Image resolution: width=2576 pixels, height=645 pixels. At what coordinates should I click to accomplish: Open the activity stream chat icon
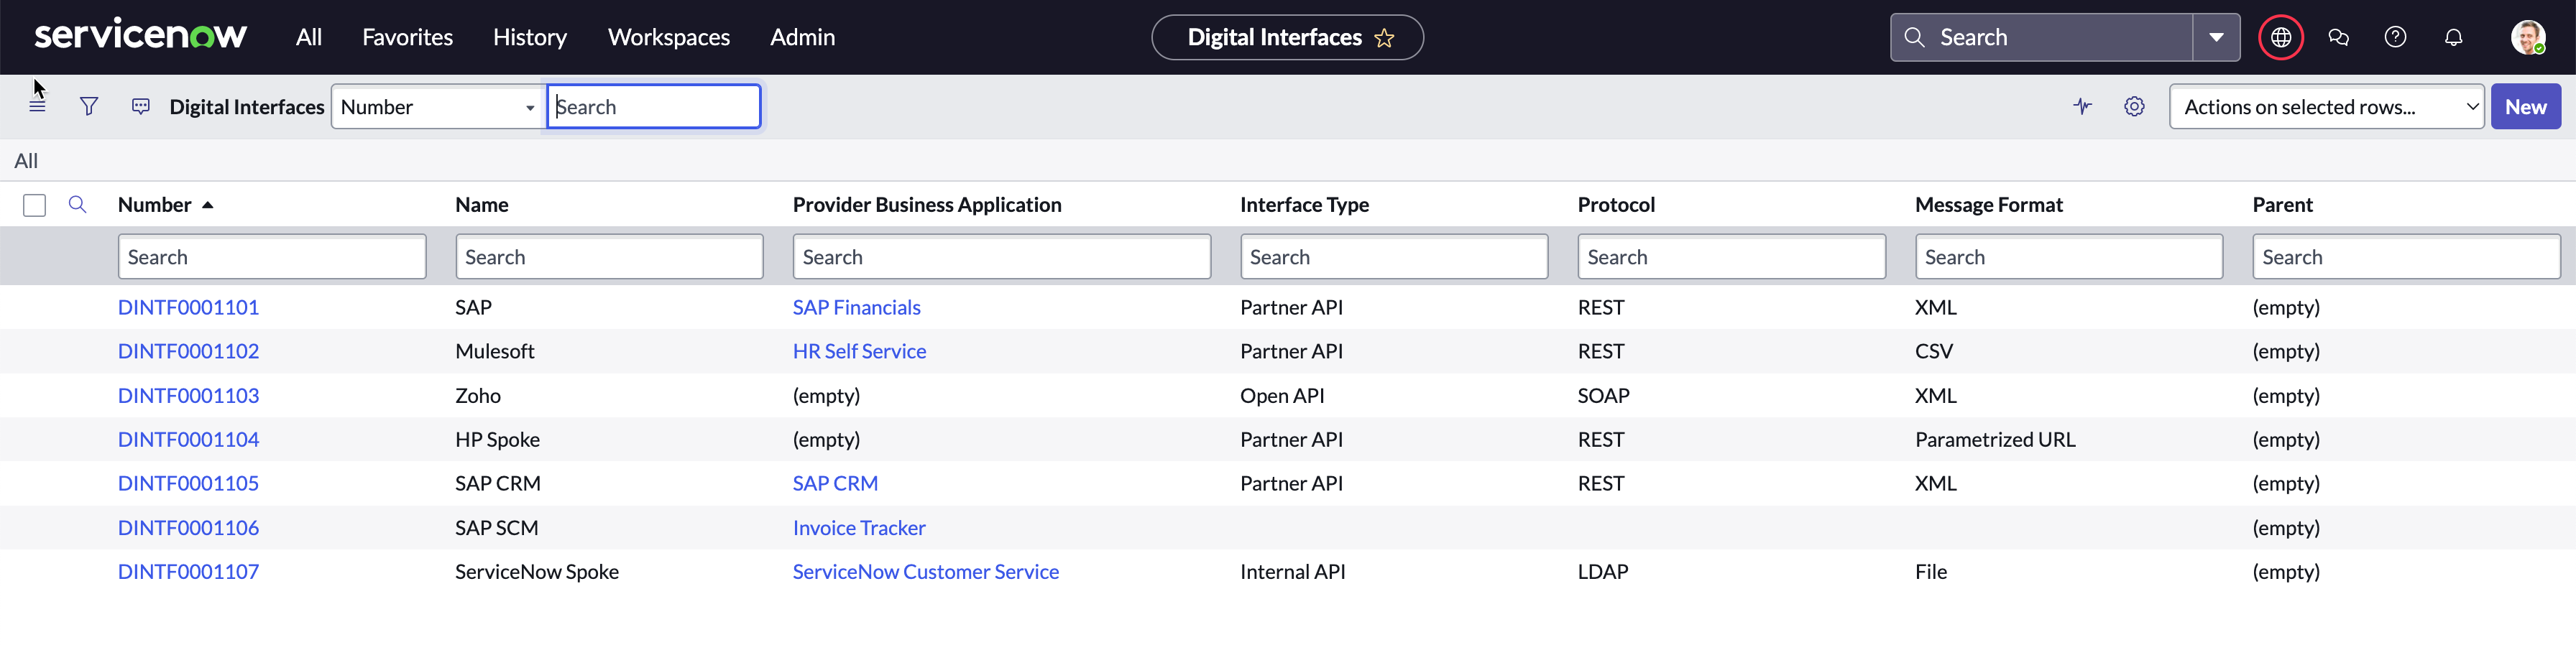(x=141, y=106)
